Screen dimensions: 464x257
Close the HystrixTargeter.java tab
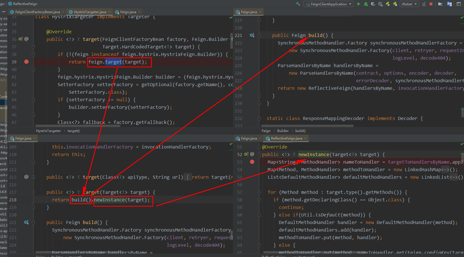point(109,12)
